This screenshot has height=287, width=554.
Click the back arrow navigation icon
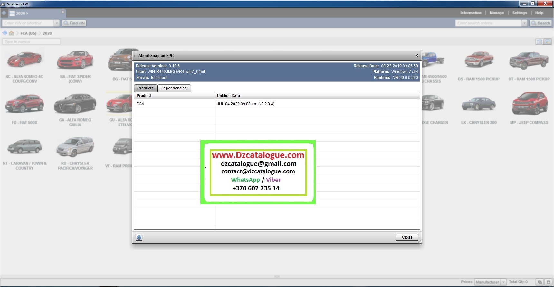coord(5,33)
